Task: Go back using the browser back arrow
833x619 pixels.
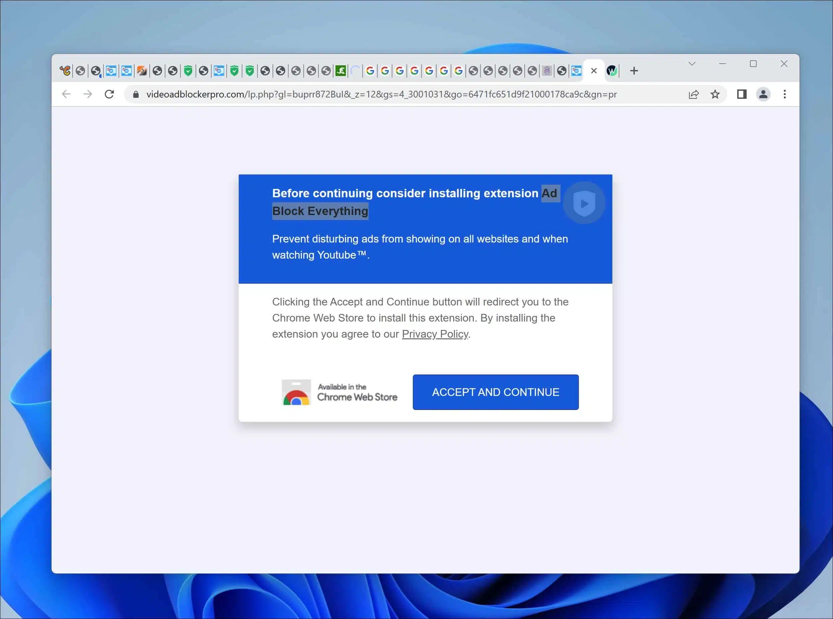Action: point(66,94)
